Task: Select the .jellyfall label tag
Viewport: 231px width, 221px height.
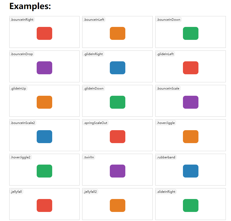Action: [x=16, y=192]
